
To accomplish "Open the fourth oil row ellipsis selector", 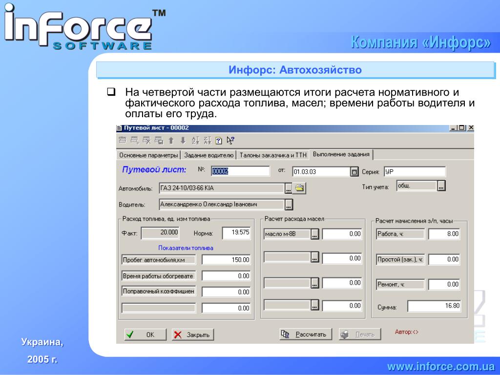I will [315, 305].
